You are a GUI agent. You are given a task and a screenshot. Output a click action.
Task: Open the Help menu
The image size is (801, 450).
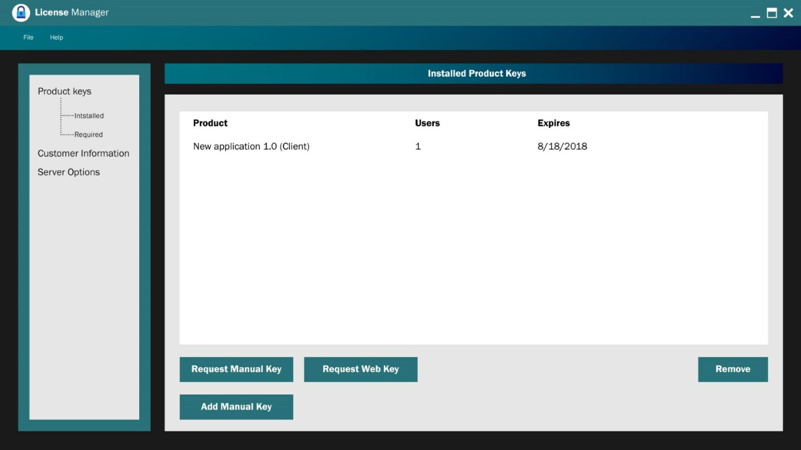(x=56, y=37)
